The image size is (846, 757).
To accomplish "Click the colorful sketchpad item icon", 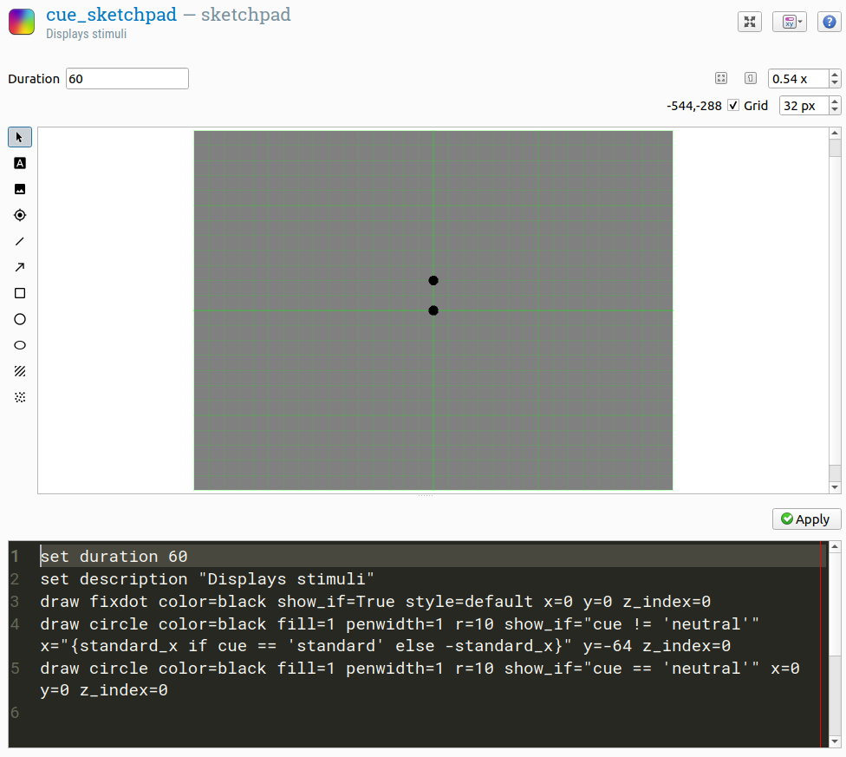I will click(21, 21).
